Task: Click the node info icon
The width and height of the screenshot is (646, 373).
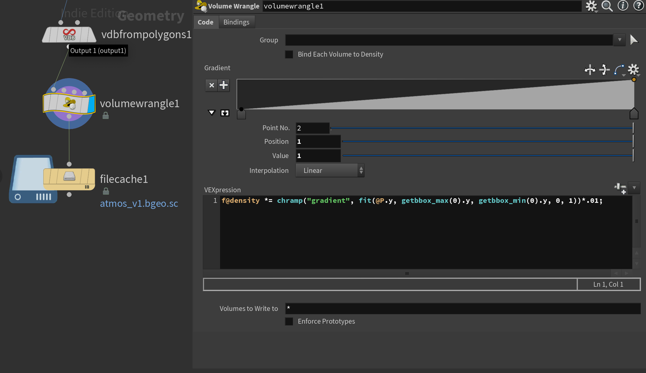Action: (x=623, y=6)
